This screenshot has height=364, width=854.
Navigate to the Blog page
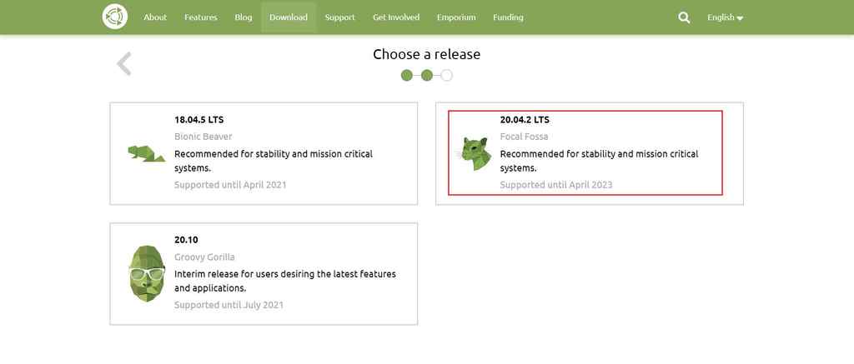point(244,17)
